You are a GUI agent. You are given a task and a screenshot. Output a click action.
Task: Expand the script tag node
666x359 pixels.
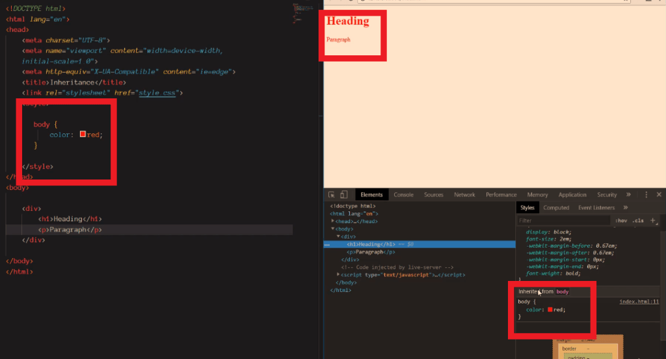pos(338,275)
